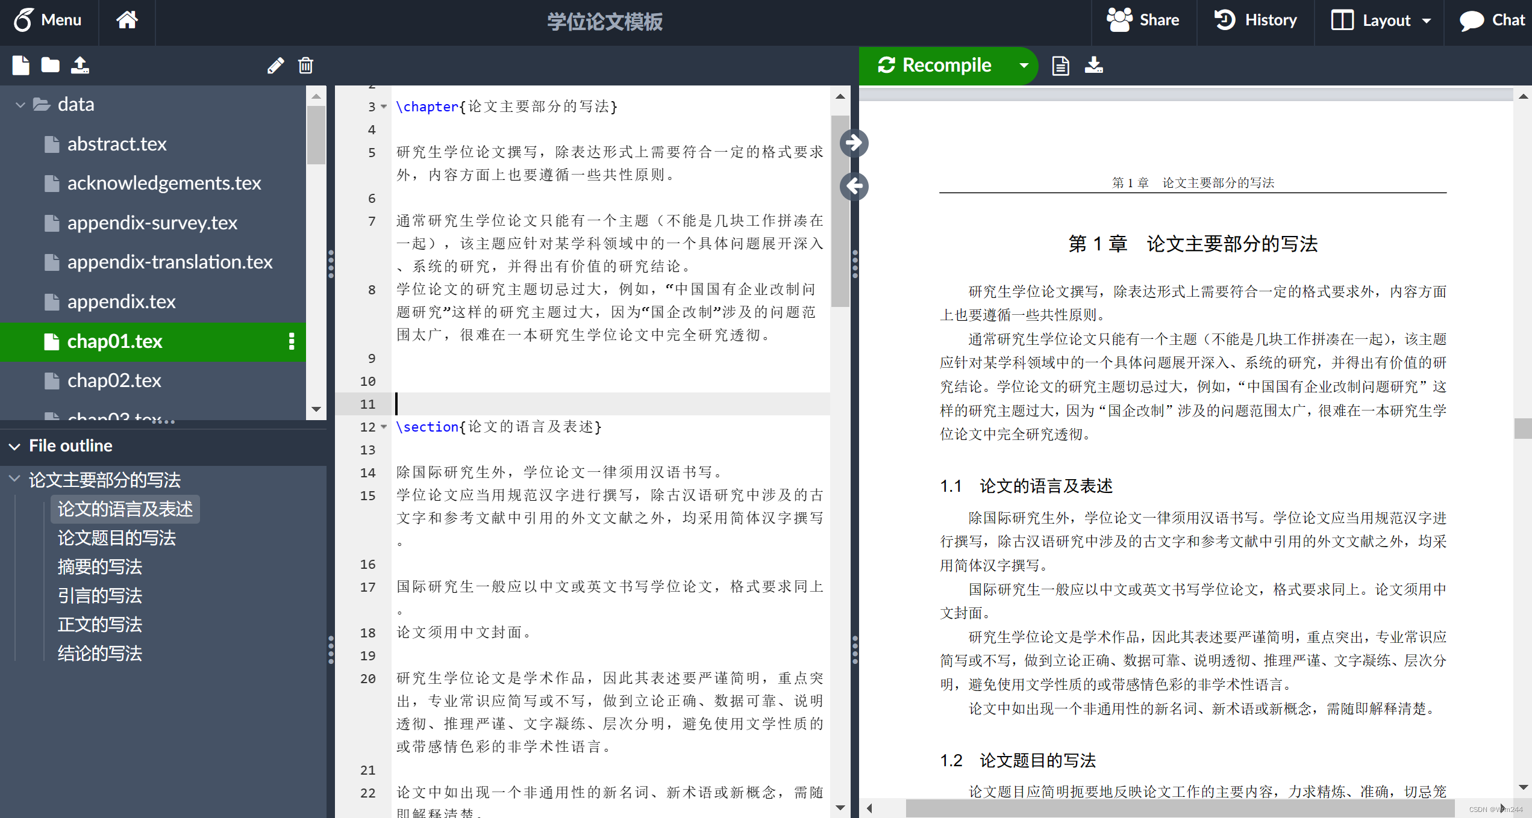1532x818 pixels.
Task: Open the Menu panel
Action: [x=49, y=20]
